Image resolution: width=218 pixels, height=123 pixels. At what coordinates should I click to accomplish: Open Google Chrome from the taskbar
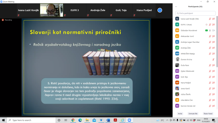pyautogui.click(x=73, y=120)
